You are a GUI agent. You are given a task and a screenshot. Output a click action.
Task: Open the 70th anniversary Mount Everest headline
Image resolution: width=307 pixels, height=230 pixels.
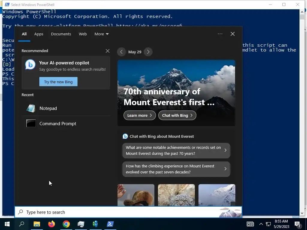(x=169, y=97)
